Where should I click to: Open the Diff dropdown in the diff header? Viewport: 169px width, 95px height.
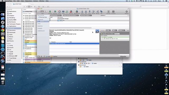tap(114, 30)
